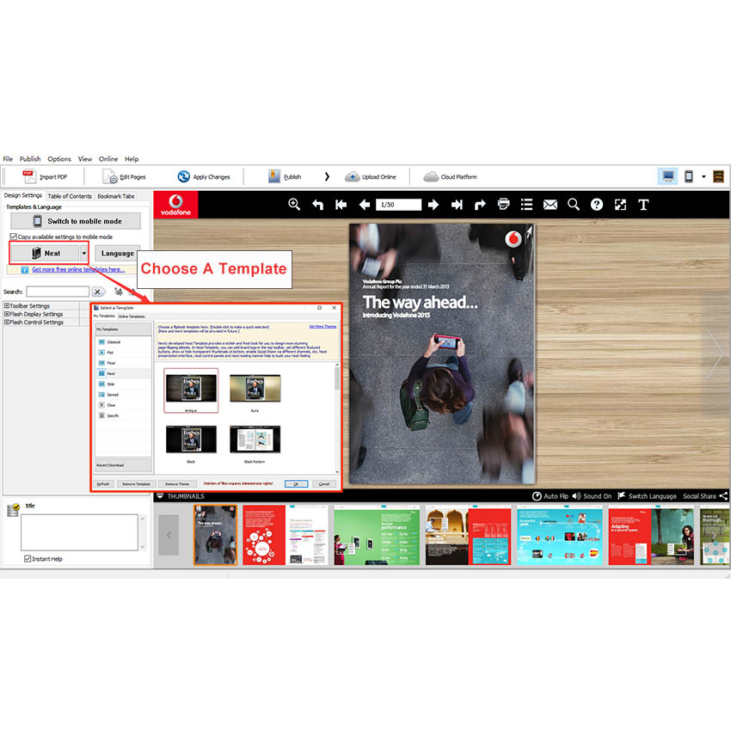Open the Get more free online templates link
The height and width of the screenshot is (731, 731).
pos(78,269)
